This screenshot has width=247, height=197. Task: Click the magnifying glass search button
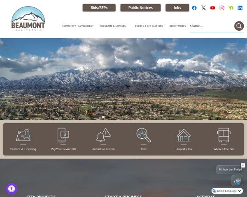[x=239, y=26]
